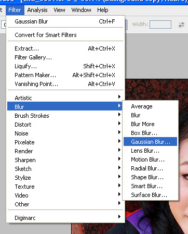Open the Smart Blur dialog
This screenshot has height=234, width=188.
(x=150, y=186)
